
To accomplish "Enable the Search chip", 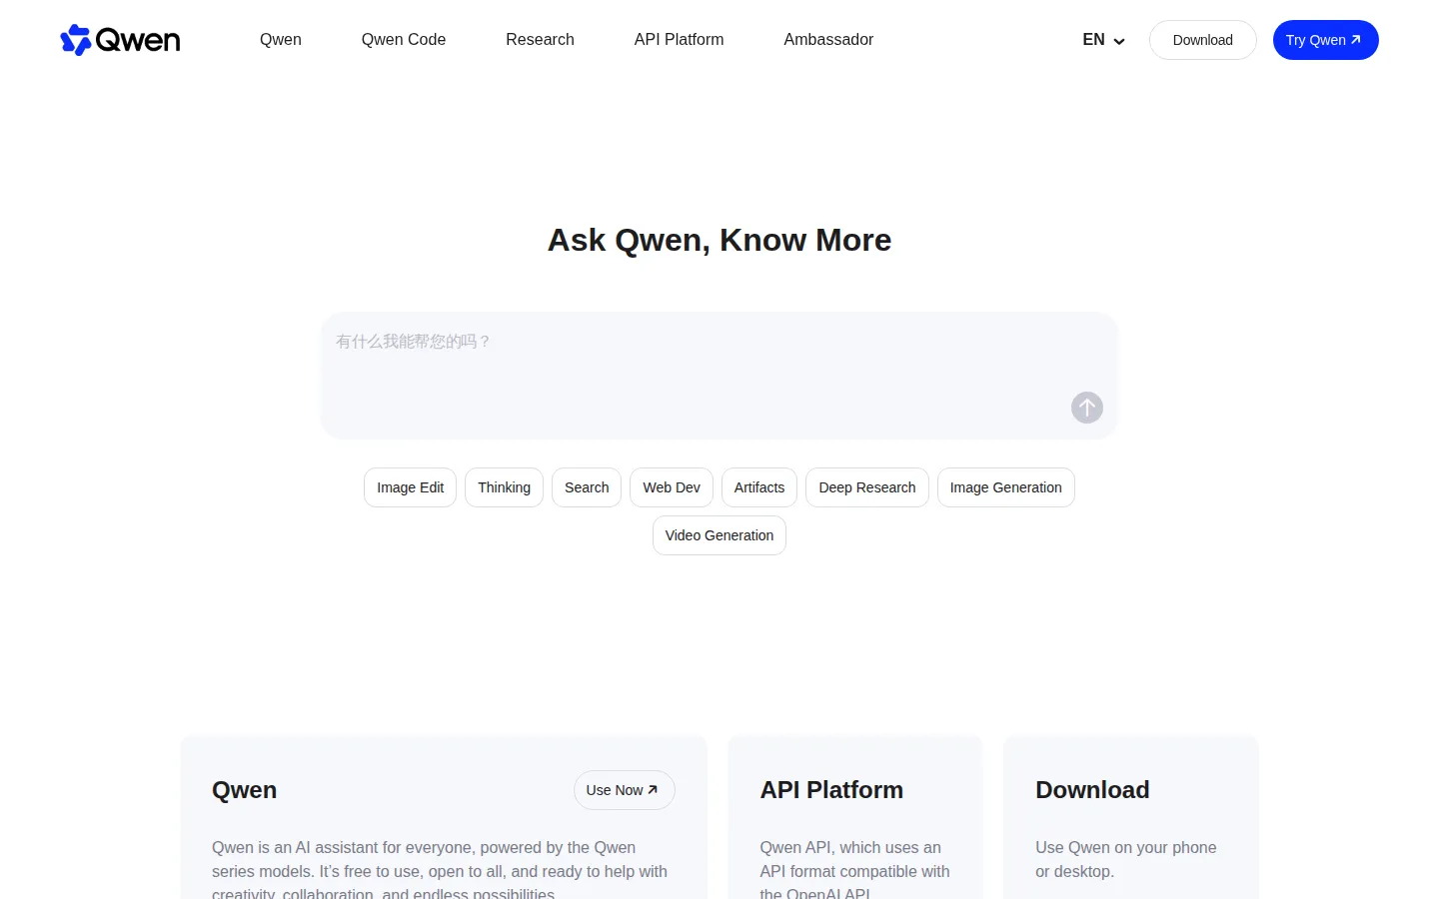I will point(587,487).
